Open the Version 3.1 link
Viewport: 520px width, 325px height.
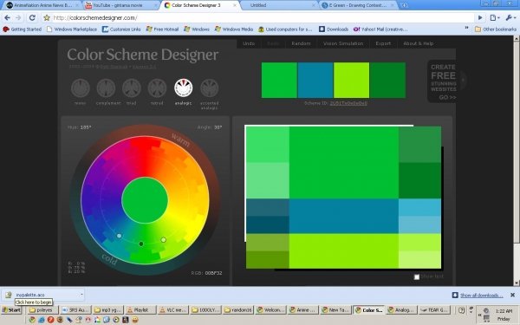point(144,67)
